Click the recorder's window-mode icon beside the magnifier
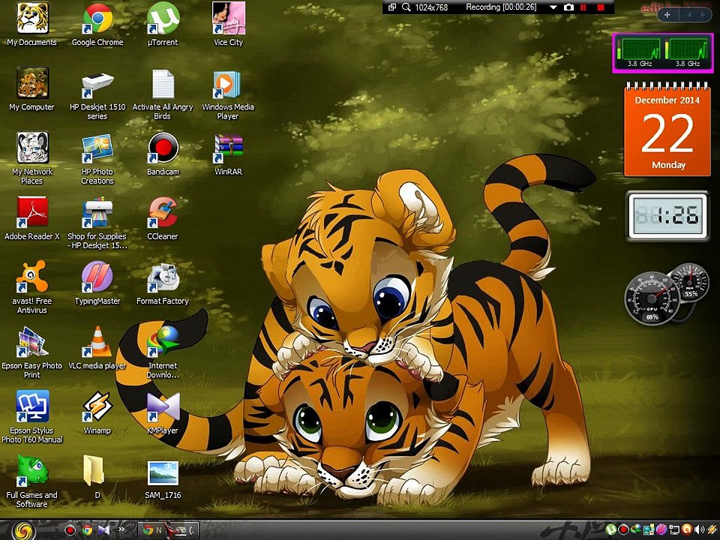The image size is (720, 540). (x=392, y=7)
